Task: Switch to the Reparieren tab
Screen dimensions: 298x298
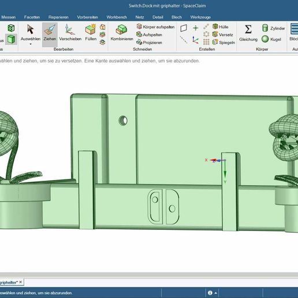Action: tap(58, 17)
